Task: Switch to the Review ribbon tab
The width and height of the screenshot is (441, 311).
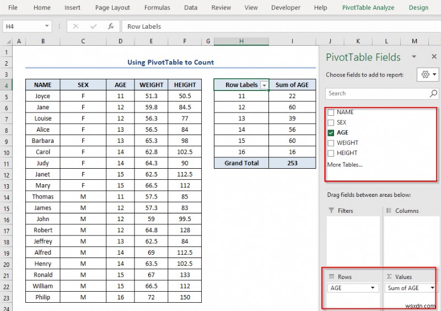Action: tap(221, 8)
